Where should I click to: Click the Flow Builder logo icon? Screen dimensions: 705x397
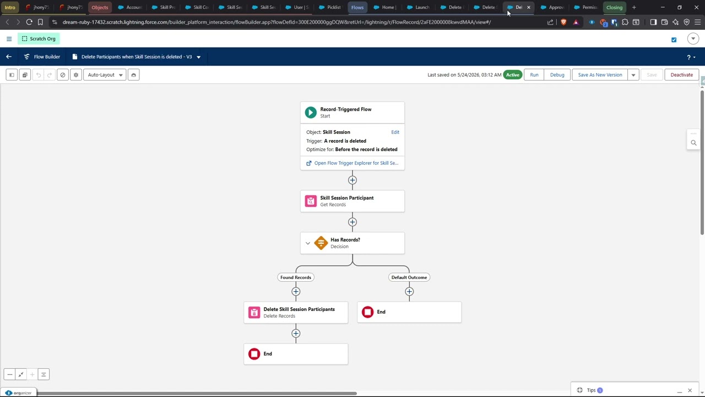click(x=26, y=57)
